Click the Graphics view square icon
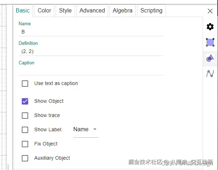Screen dimensions: 218x170 pos(210,42)
